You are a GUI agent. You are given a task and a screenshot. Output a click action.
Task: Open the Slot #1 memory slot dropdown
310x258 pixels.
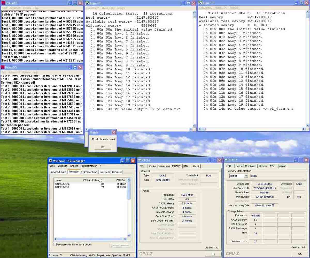[246, 176]
